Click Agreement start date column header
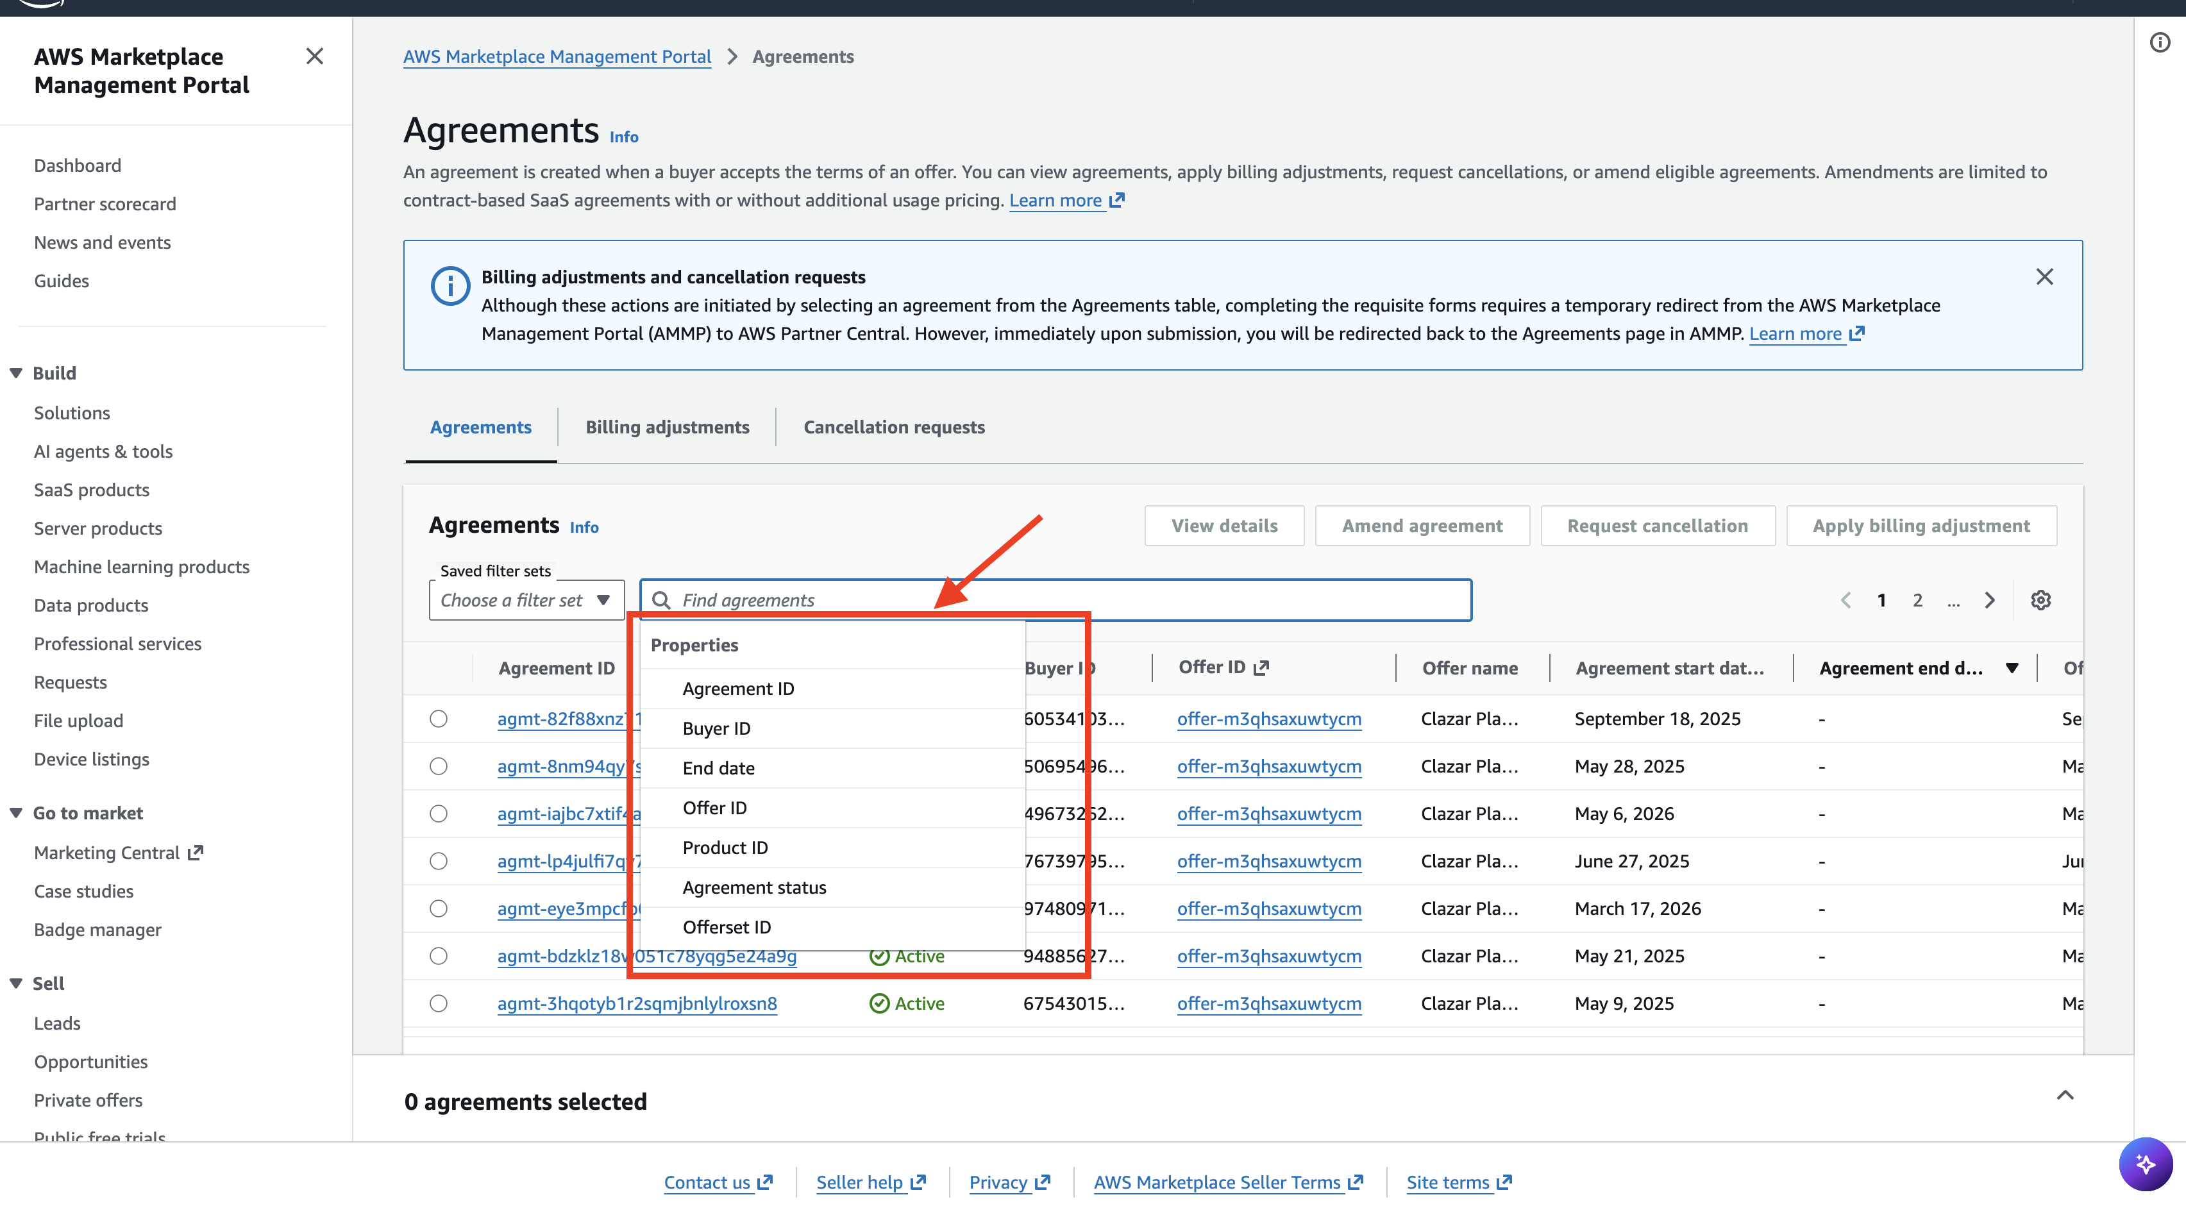 point(1669,668)
